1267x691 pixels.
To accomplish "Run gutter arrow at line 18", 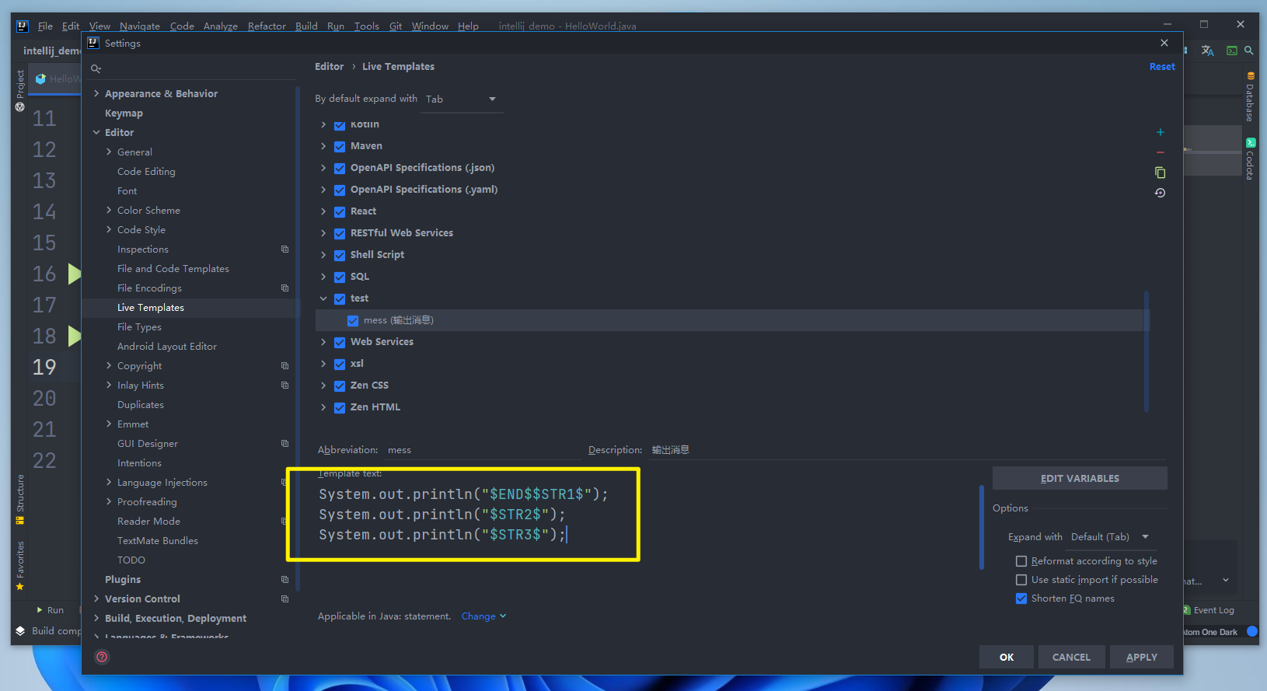I will pyautogui.click(x=75, y=336).
